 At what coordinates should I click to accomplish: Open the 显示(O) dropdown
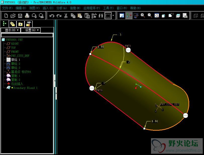[x=11, y=30]
